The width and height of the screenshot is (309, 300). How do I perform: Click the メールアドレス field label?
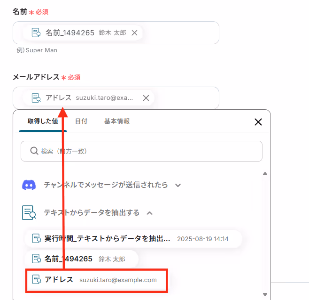pos(36,77)
